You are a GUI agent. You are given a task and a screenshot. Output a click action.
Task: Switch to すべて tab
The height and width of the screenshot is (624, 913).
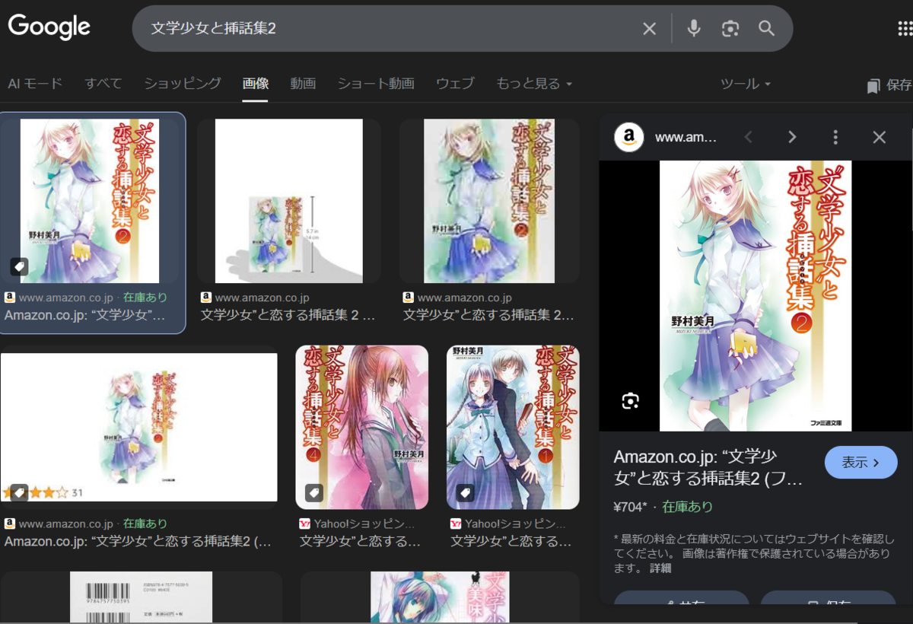click(103, 84)
